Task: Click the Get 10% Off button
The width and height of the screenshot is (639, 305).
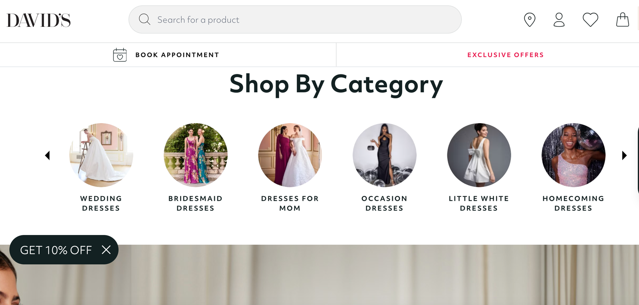Action: (x=56, y=250)
